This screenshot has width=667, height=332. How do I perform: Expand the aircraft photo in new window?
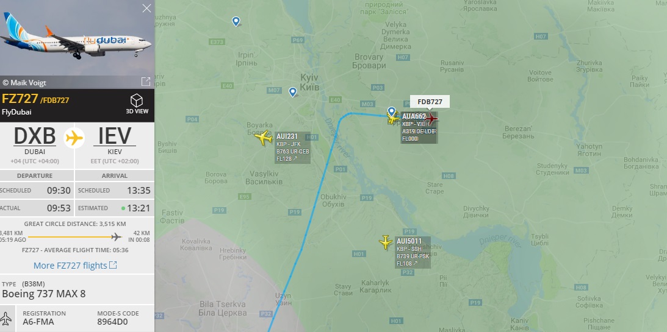[x=145, y=82]
